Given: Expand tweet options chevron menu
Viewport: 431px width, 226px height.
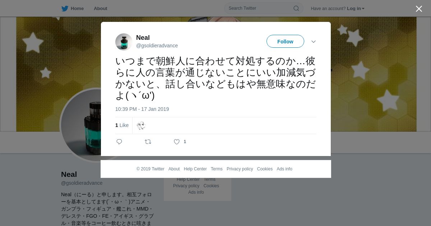Looking at the screenshot, I should 314,42.
